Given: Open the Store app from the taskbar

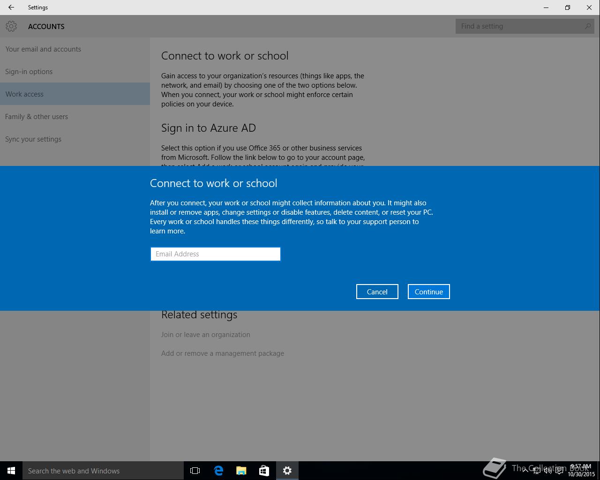Looking at the screenshot, I should 264,471.
